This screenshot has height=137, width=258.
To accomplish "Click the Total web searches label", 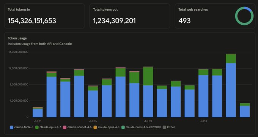I will click(193, 9).
